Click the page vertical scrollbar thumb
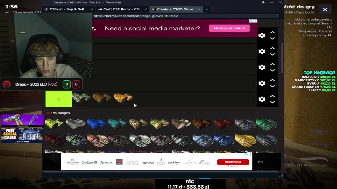Image resolution: width=337 pixels, height=189 pixels. (282, 58)
